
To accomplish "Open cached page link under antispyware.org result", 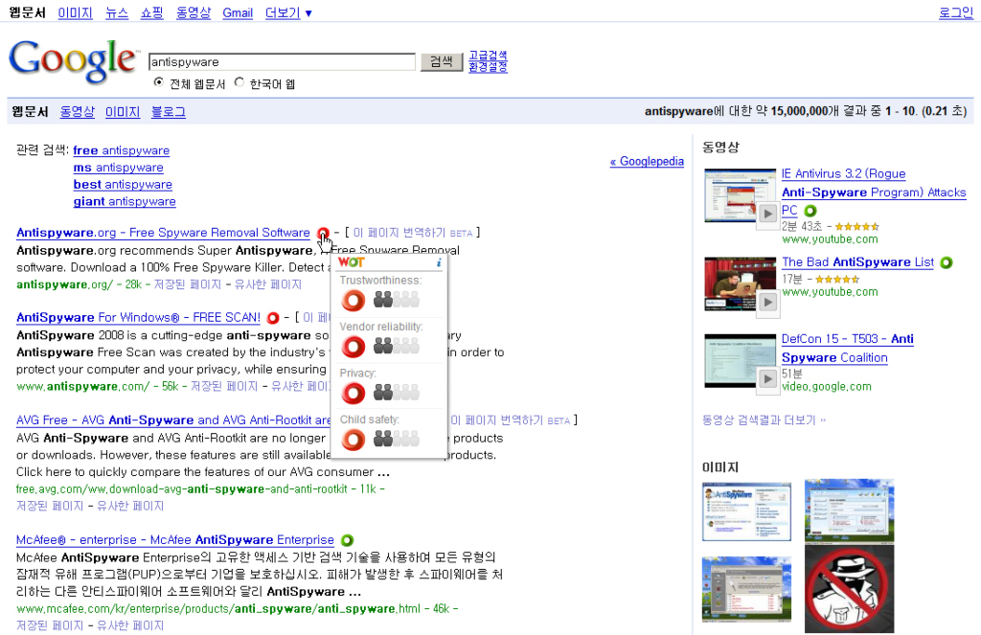I will click(188, 284).
